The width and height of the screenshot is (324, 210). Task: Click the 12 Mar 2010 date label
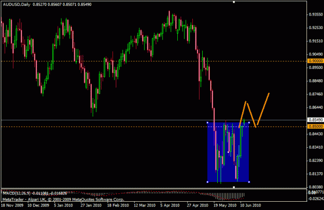point(145,205)
